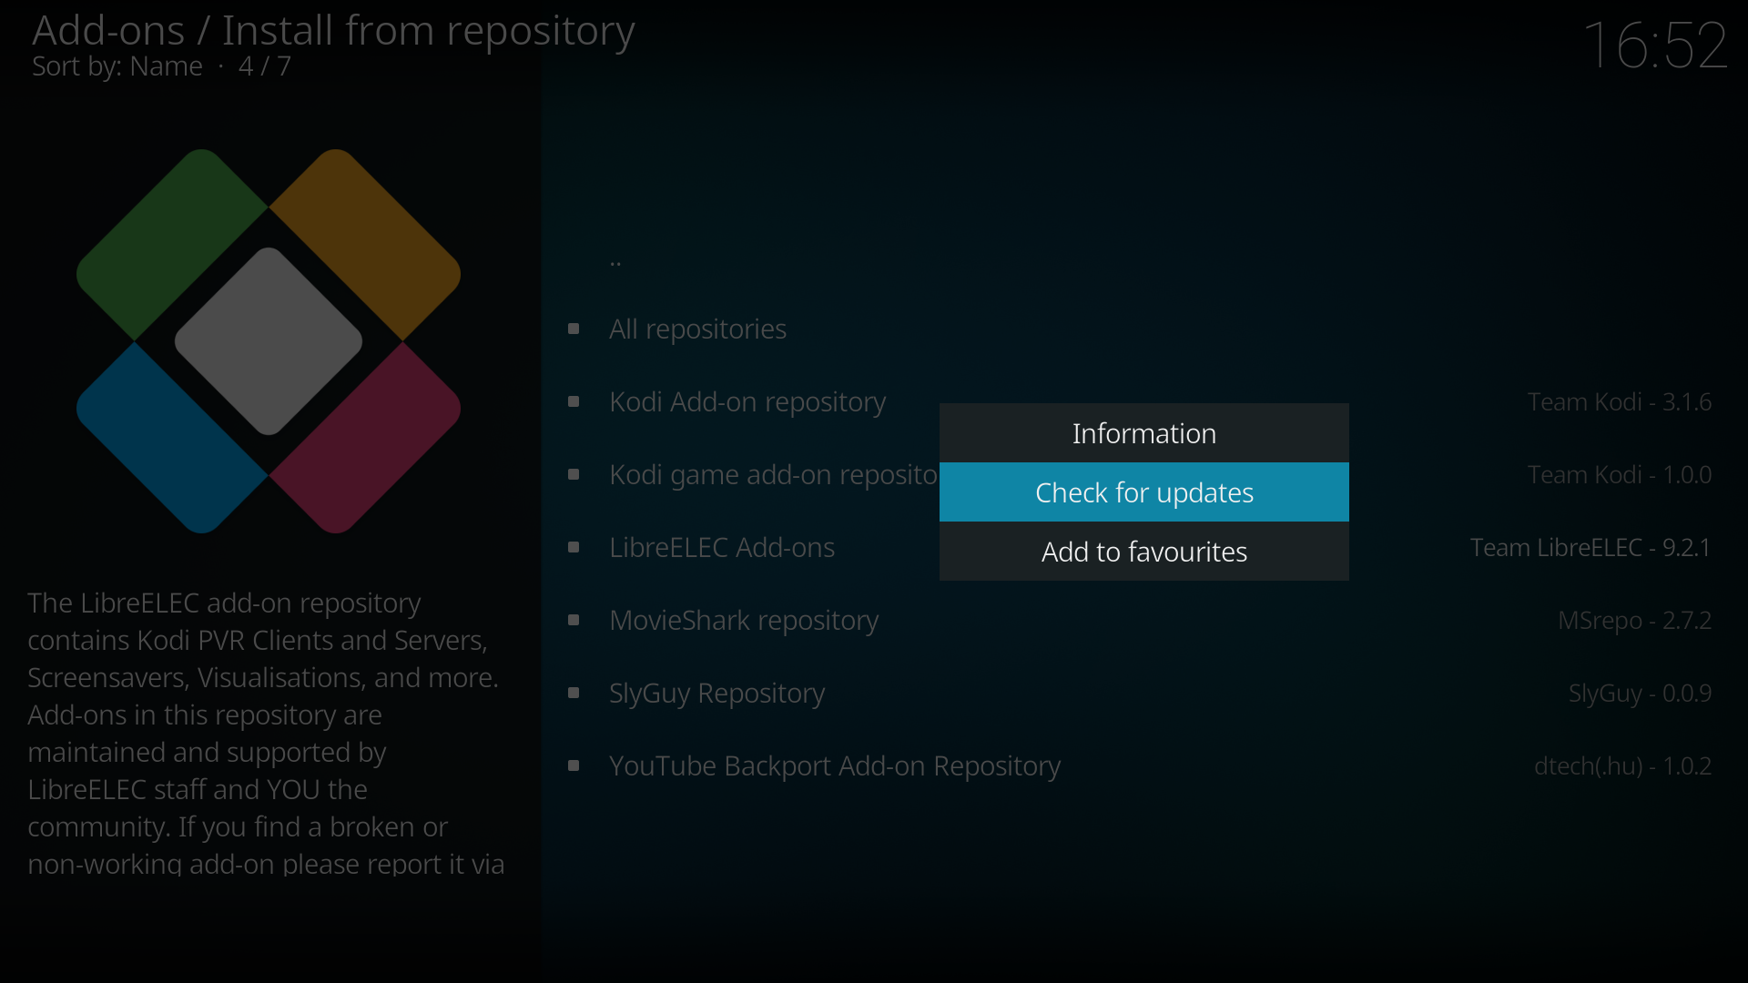Click bullet icon beside MovieShark repository
The image size is (1748, 983).
pyautogui.click(x=574, y=620)
